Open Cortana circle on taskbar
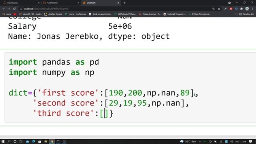The image size is (256, 144). coord(15,141)
